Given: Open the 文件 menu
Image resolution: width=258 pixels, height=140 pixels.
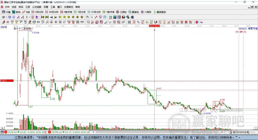Looking at the screenshot, I should pyautogui.click(x=7, y=7).
